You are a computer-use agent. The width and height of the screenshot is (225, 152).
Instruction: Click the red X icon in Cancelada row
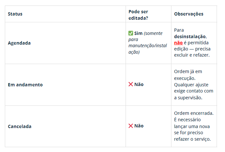[x=131, y=126]
